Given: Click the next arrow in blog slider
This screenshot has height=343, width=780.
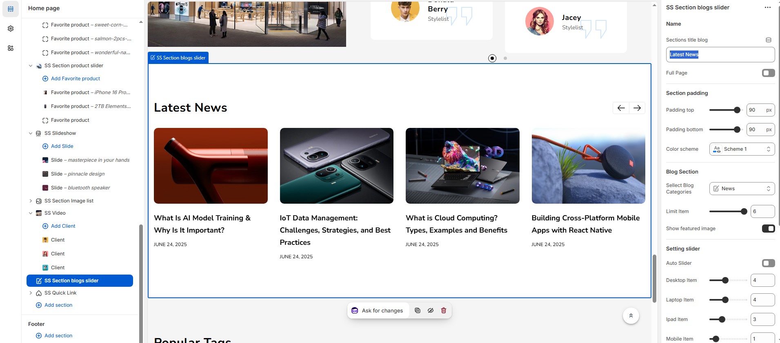Looking at the screenshot, I should (637, 108).
